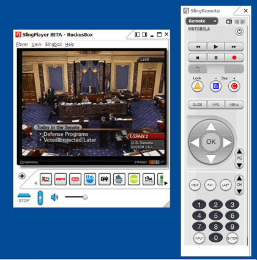Screen dimensions: 257x260
Task: Start recording with the red dot button
Action: tap(234, 58)
